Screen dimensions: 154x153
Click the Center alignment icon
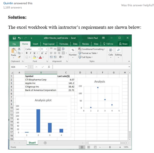tap(55, 53)
